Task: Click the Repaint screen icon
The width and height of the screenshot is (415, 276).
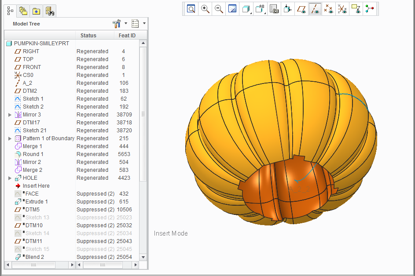Action: coord(232,9)
